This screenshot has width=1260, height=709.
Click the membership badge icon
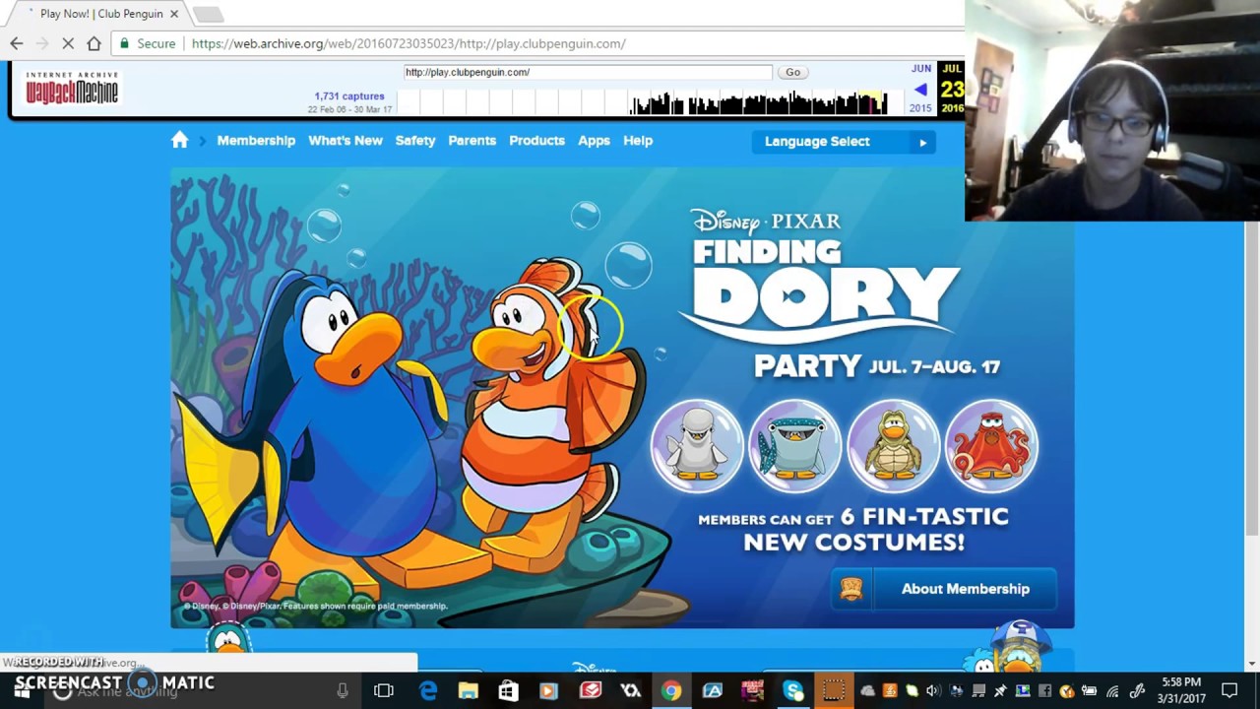[851, 589]
